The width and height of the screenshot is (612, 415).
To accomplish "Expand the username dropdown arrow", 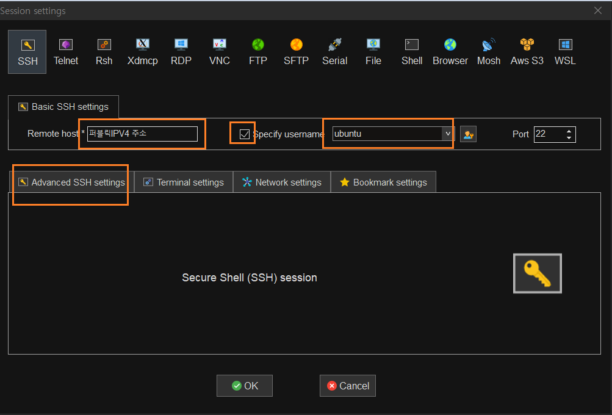I will (x=448, y=134).
